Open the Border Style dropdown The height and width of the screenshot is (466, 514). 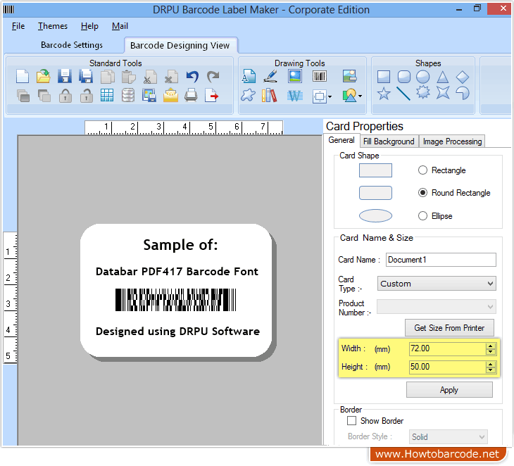[x=448, y=437]
